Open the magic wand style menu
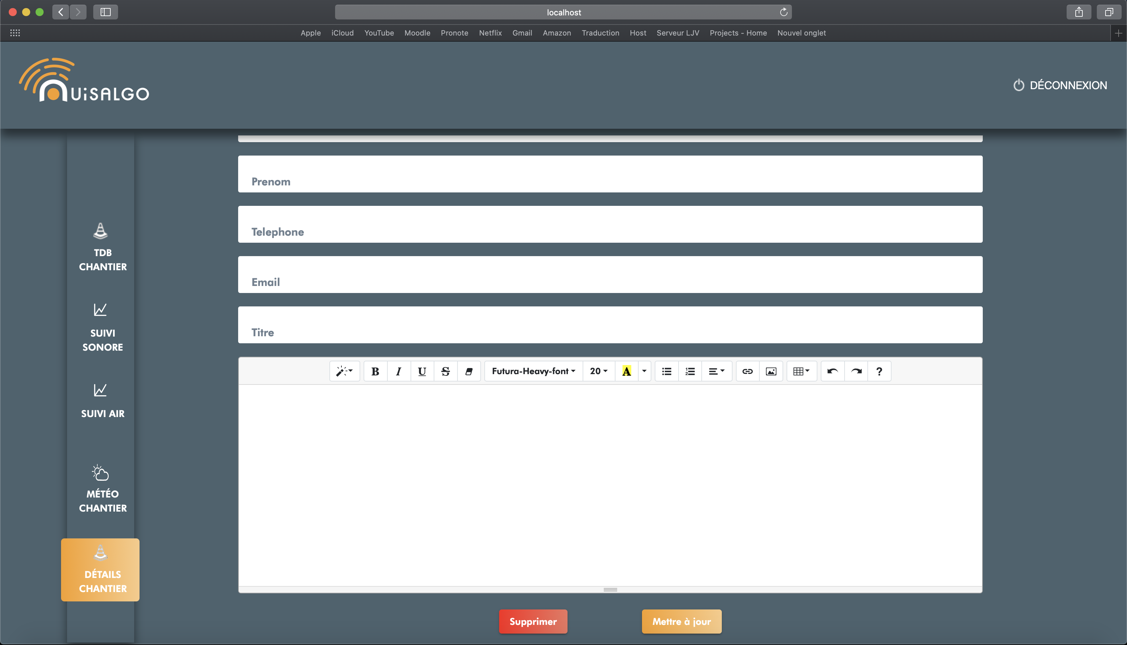The image size is (1127, 645). point(344,371)
